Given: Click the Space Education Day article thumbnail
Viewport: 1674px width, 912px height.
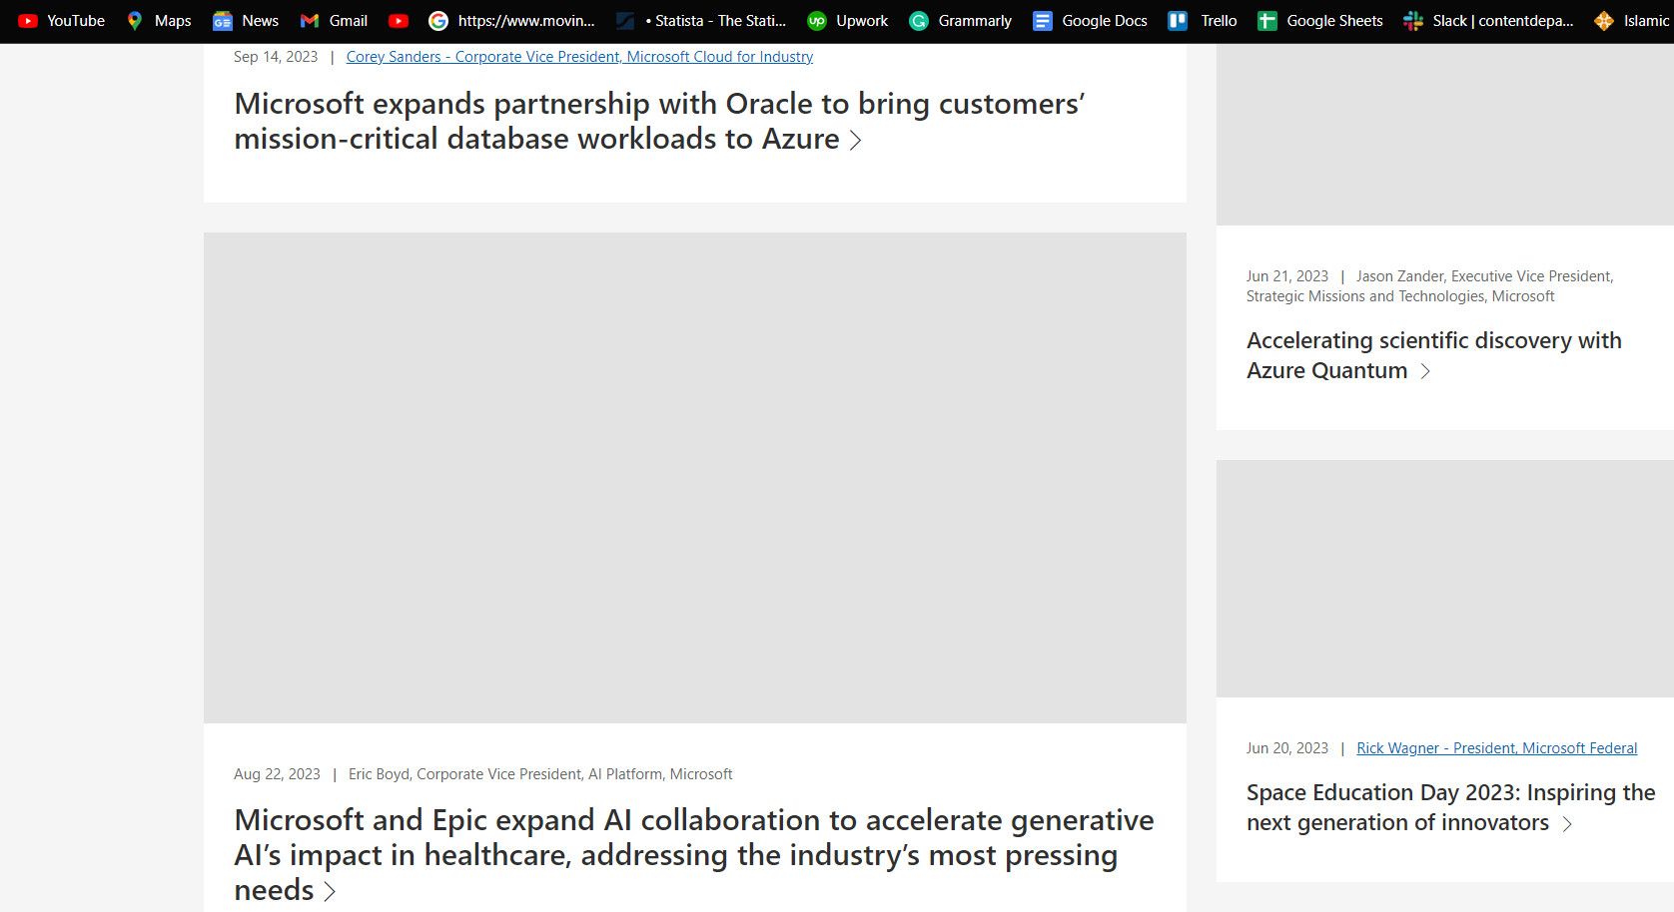Looking at the screenshot, I should click(x=1444, y=578).
